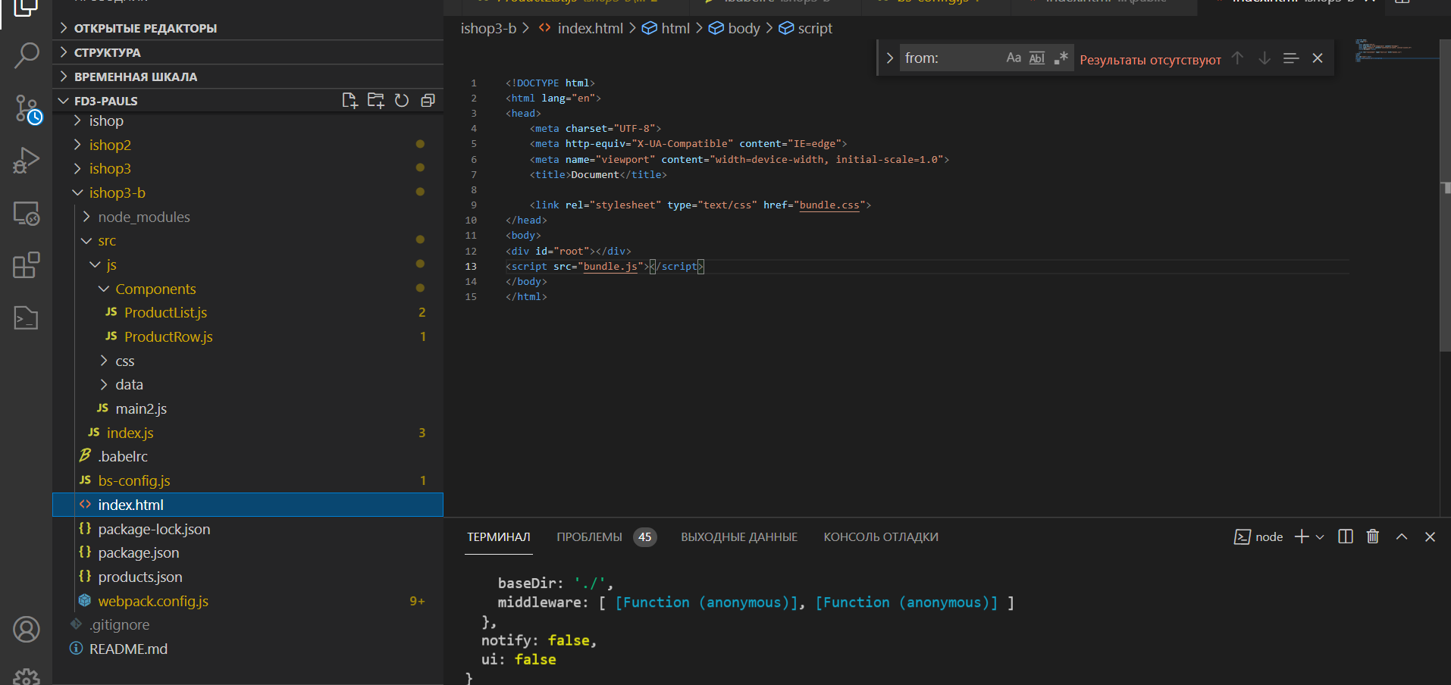Open the Search view in activity bar
1451x685 pixels.
click(27, 55)
